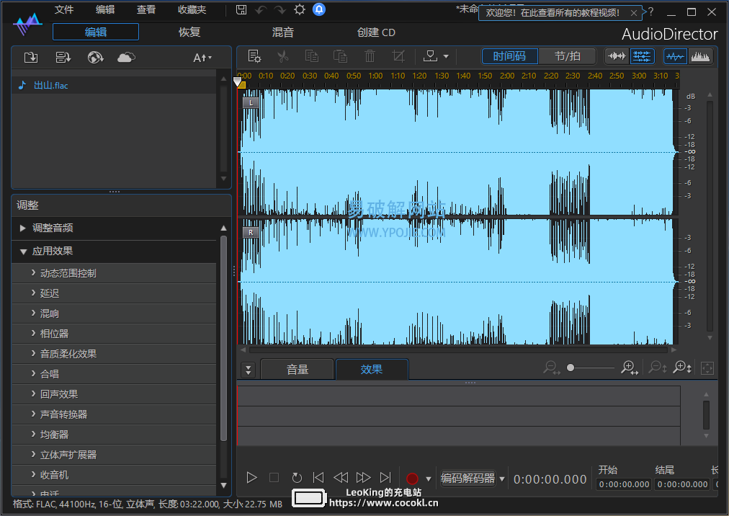Click vertical zoom in icon
This screenshot has height=516, width=729.
pyautogui.click(x=682, y=368)
